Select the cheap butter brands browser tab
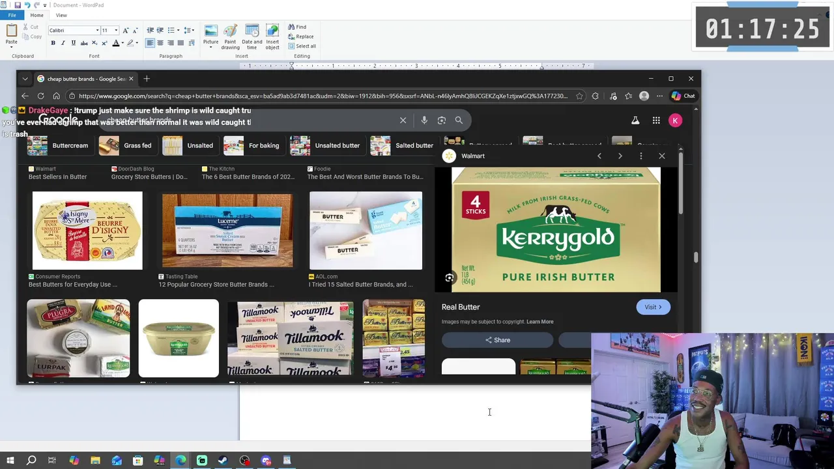This screenshot has width=834, height=469. [85, 79]
